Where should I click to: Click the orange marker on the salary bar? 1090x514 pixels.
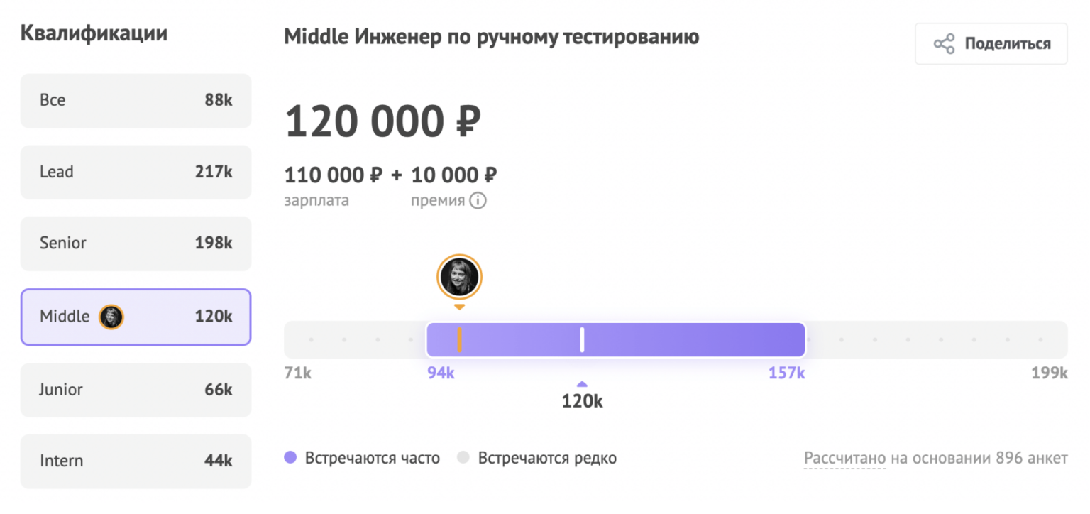coord(460,340)
